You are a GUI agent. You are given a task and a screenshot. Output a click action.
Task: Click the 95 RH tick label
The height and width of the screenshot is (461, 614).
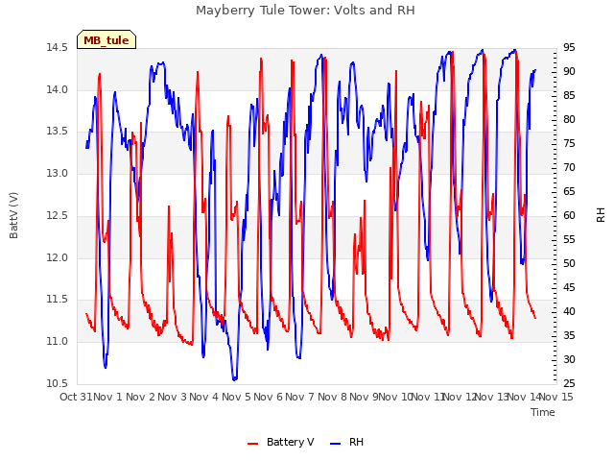click(569, 47)
